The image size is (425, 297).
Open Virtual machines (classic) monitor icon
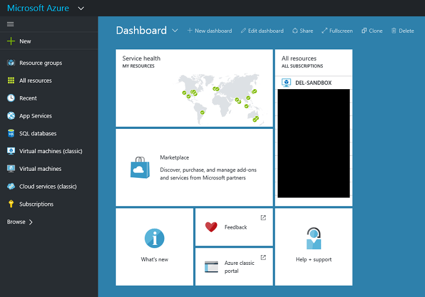[x=11, y=151]
